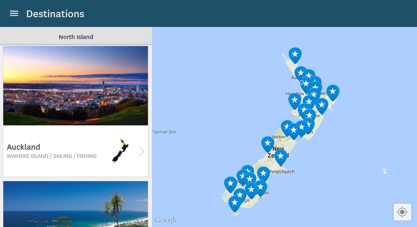Click the New Zealand silhouette mini-map icon
417x227 pixels.
click(x=120, y=151)
